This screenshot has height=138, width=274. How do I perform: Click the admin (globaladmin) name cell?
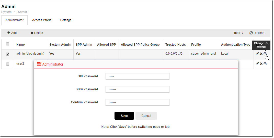(30, 54)
